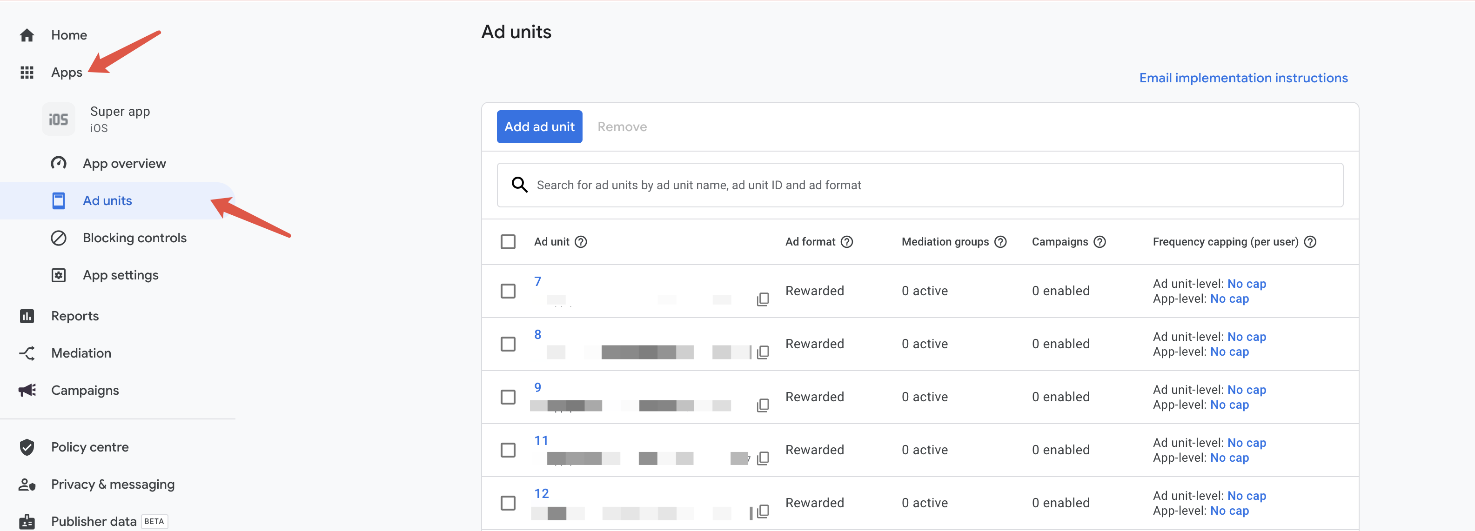Tick checkbox for ad unit 11
Screen dimensions: 1475x531
(507, 450)
